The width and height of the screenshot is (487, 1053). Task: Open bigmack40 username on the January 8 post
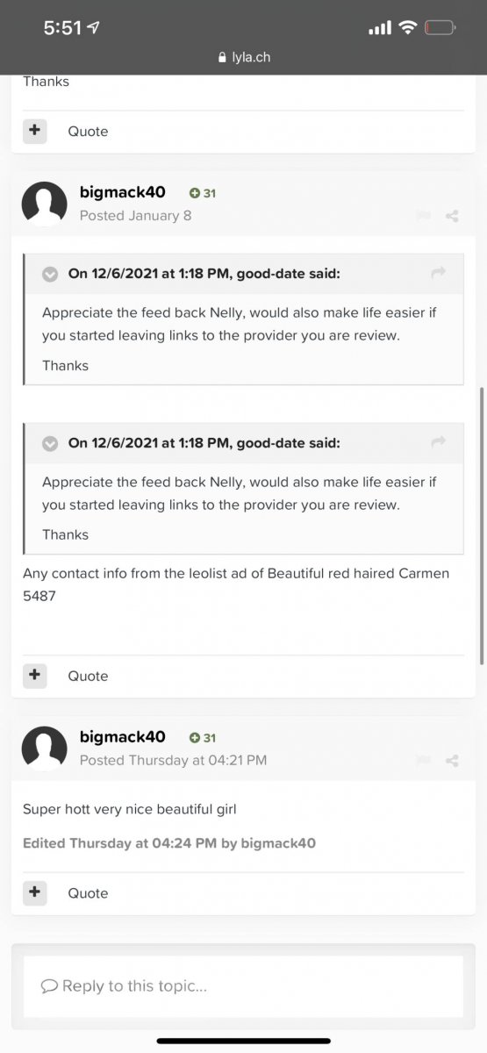click(122, 192)
